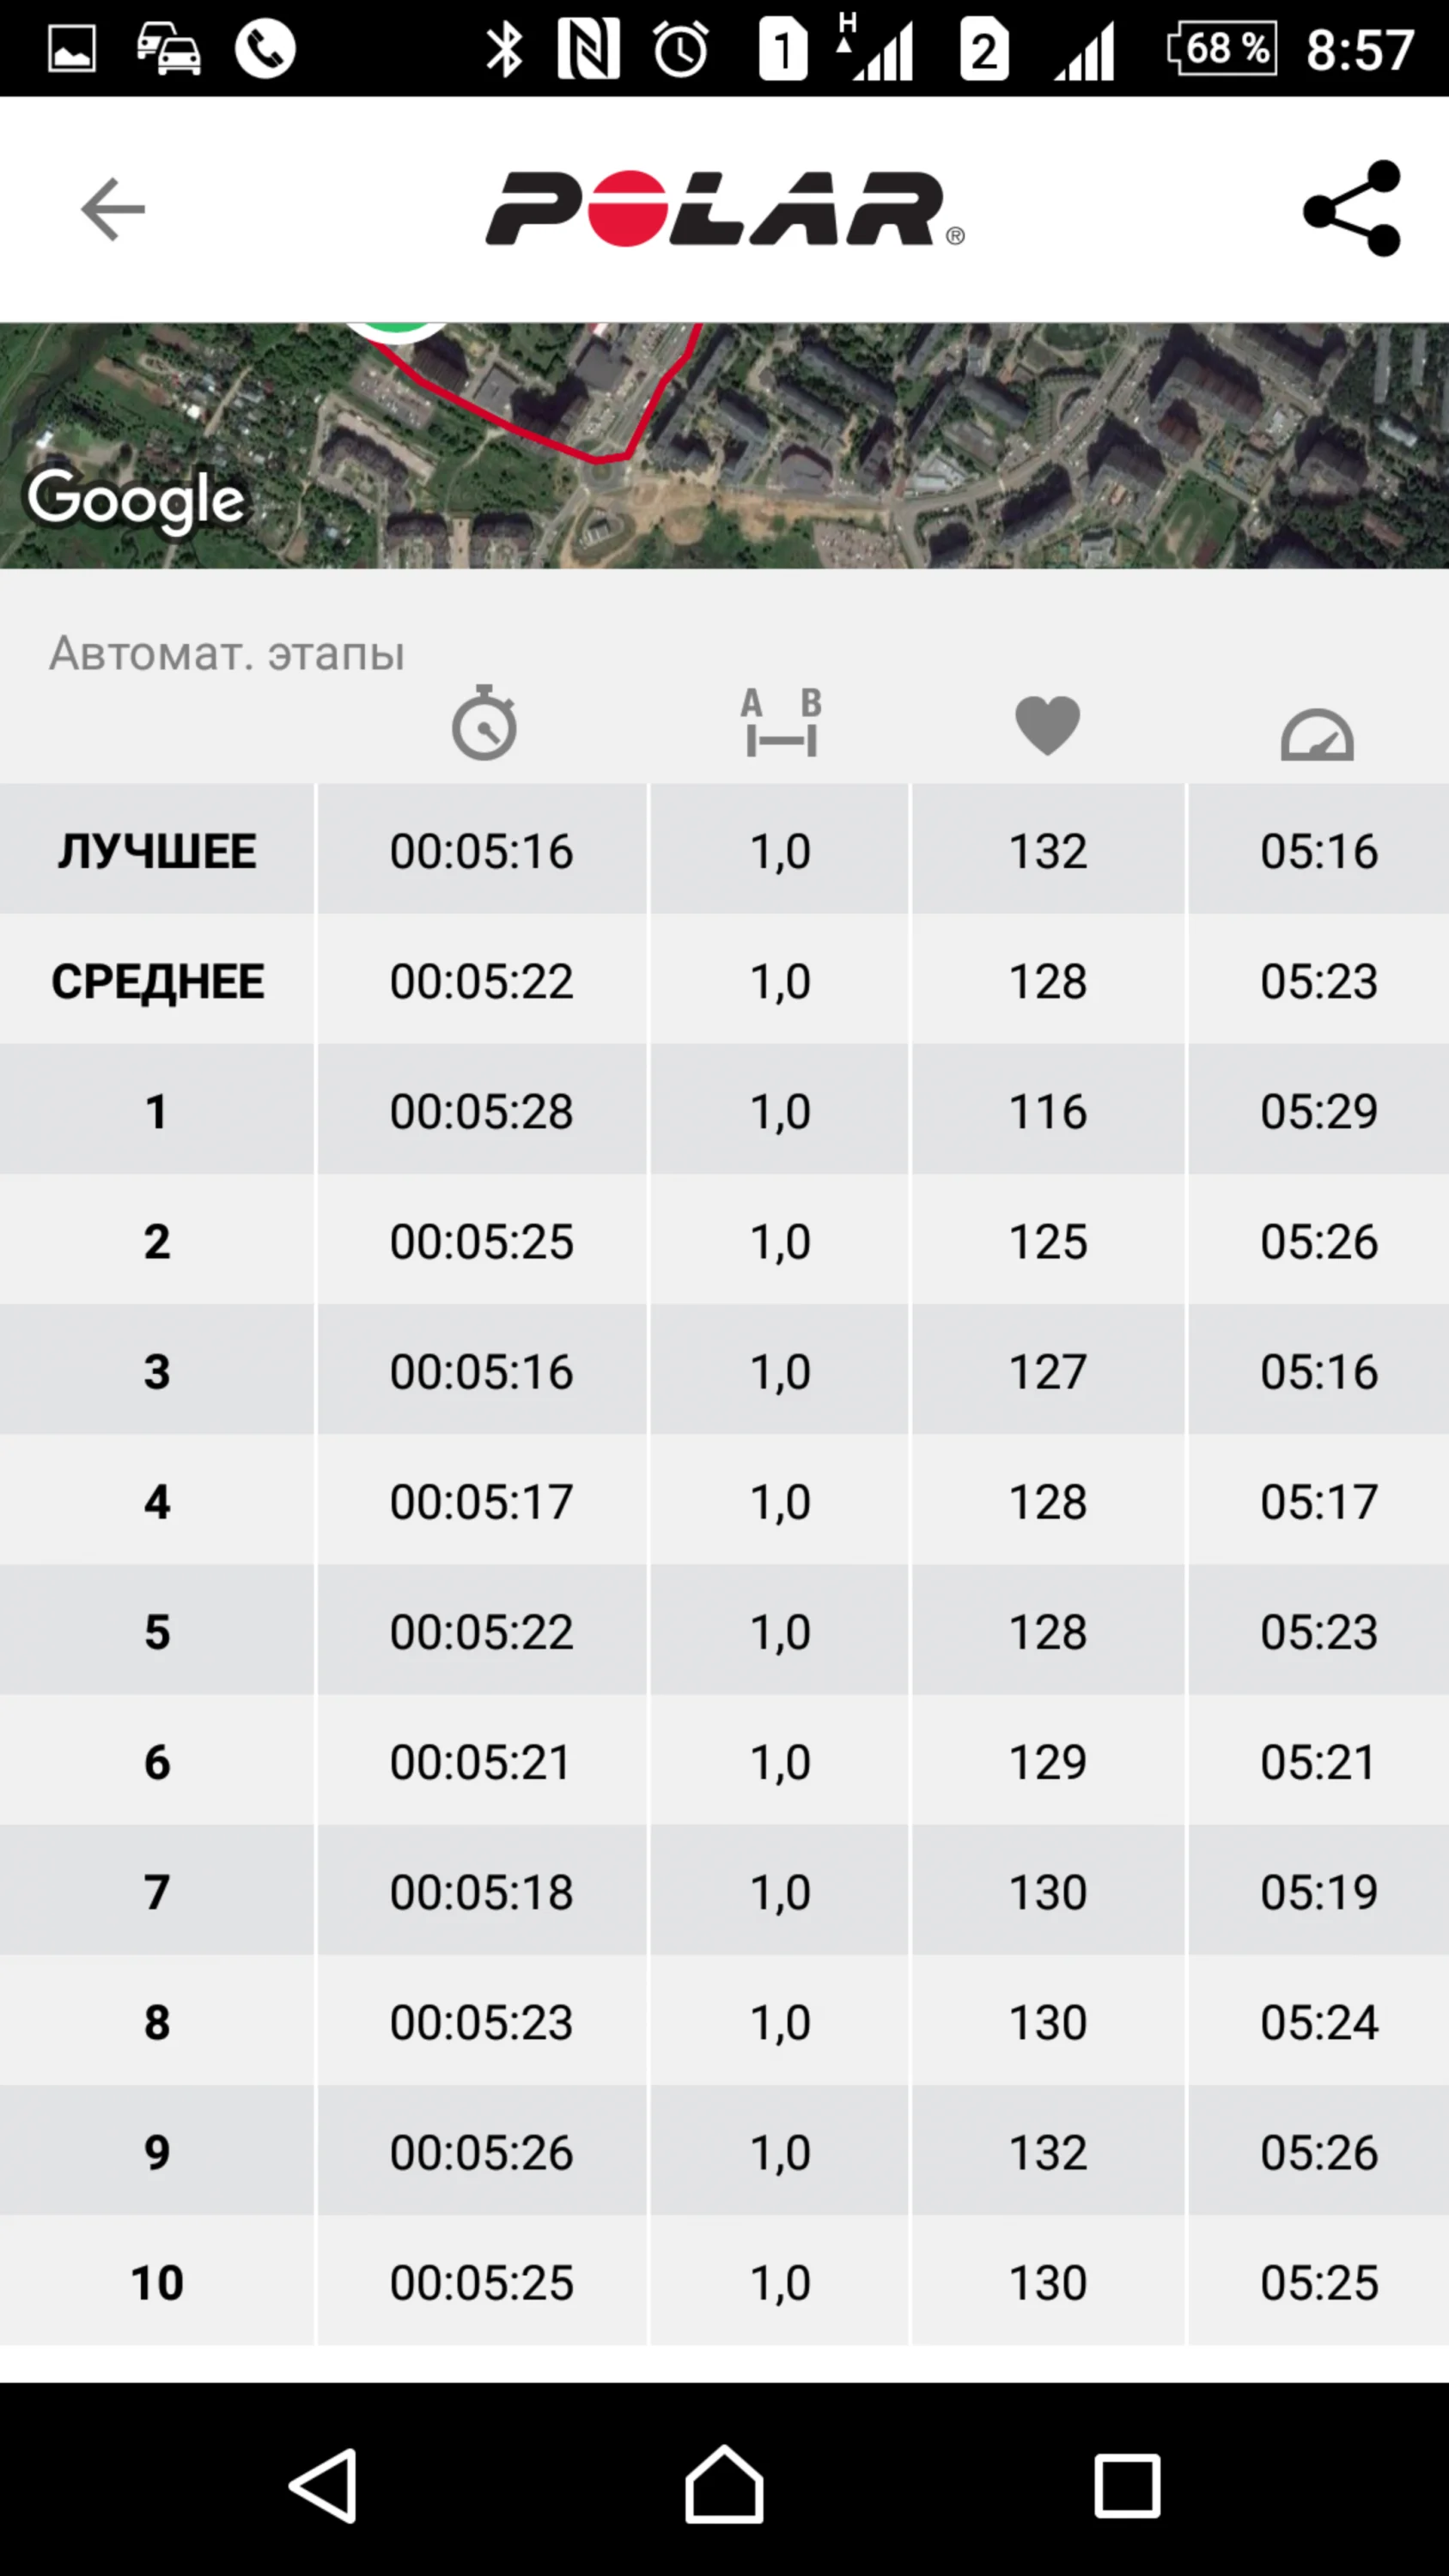Tap the back arrow in header
This screenshot has width=1449, height=2576.
tap(112, 209)
